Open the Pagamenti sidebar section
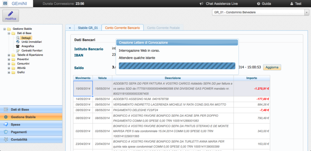The image size is (311, 151). pyautogui.click(x=31, y=132)
